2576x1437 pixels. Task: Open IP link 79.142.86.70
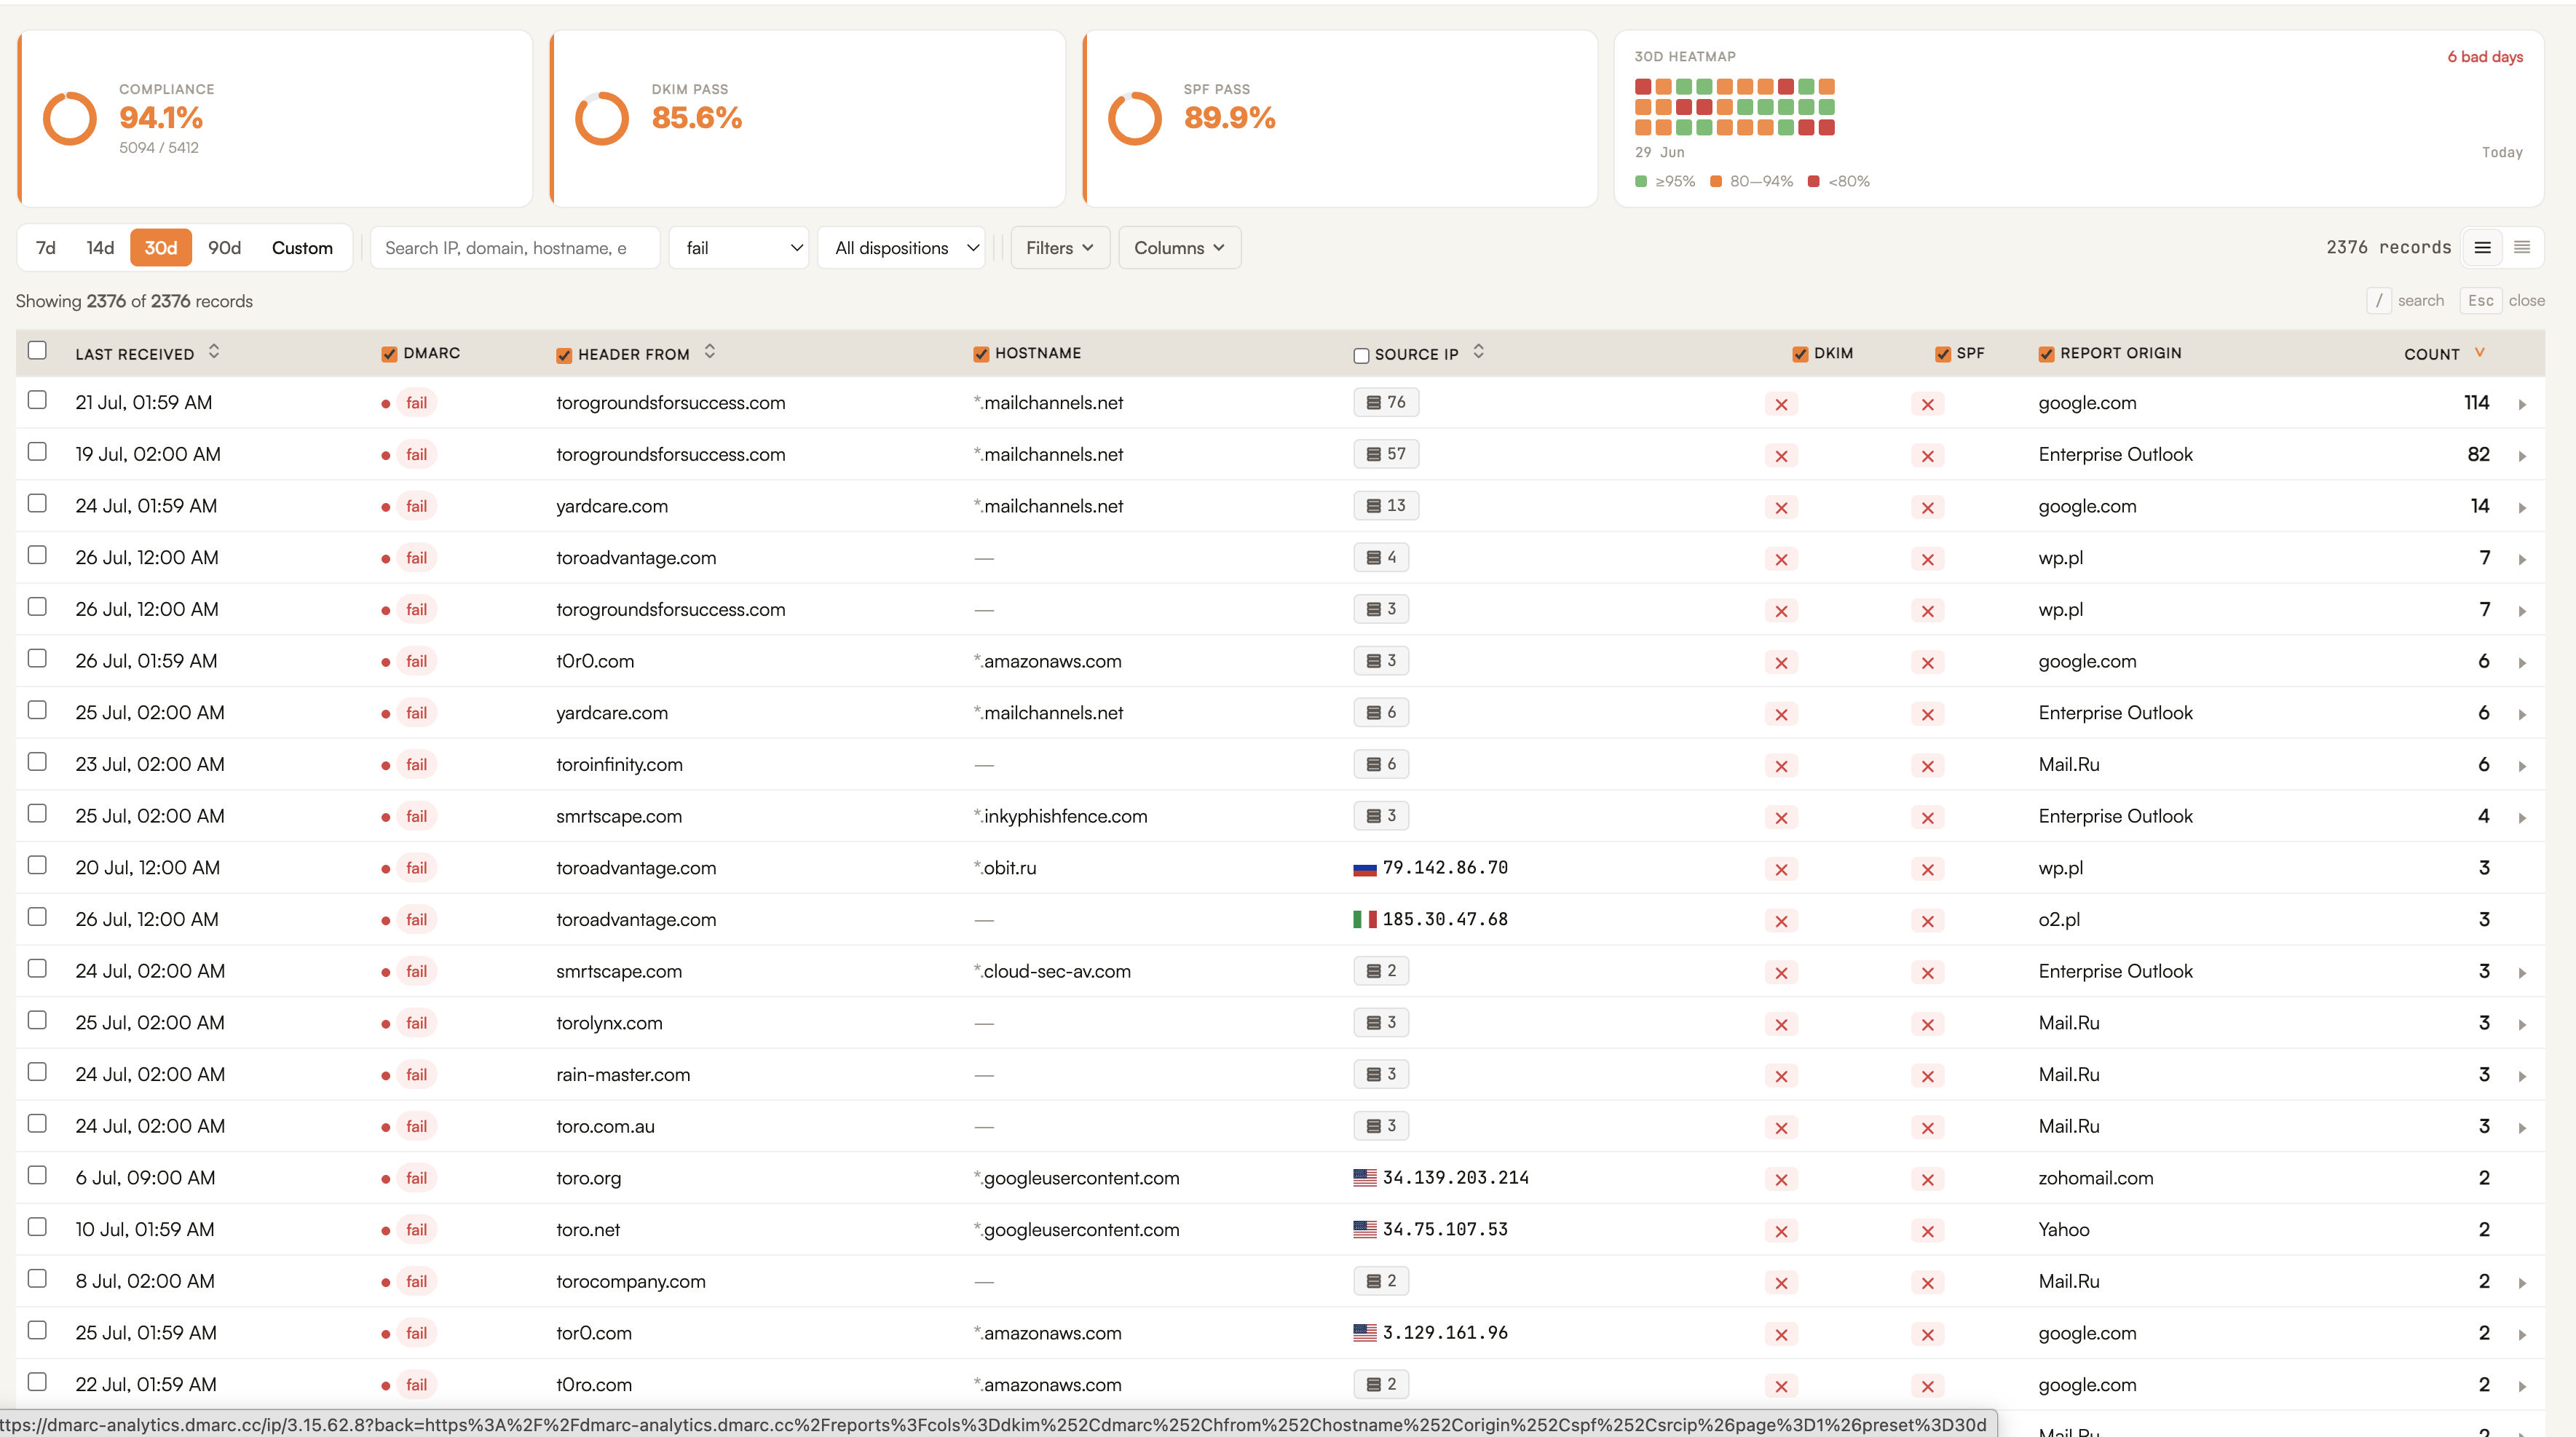1445,868
